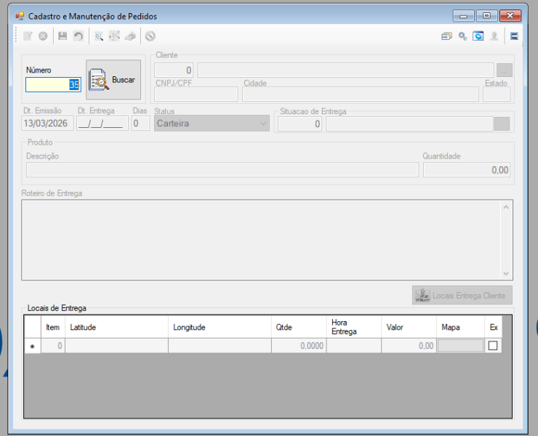Click the Cliente name text field
Screen dimensions: 538x436
click(x=345, y=70)
